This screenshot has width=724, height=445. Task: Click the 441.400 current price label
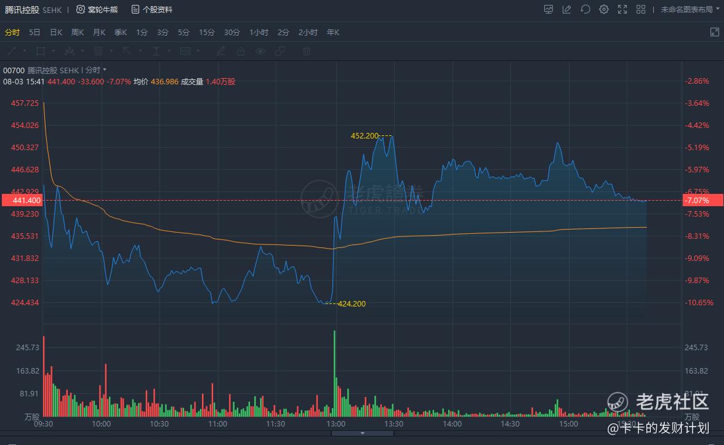click(22, 201)
